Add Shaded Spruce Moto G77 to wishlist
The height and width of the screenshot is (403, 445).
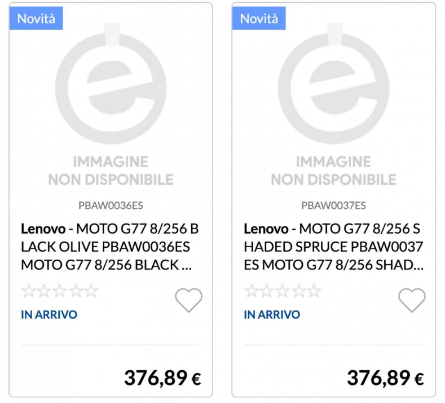tap(412, 300)
